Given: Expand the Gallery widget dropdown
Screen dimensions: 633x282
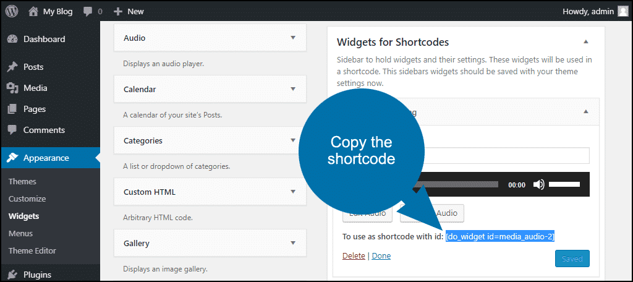Looking at the screenshot, I should coord(293,243).
